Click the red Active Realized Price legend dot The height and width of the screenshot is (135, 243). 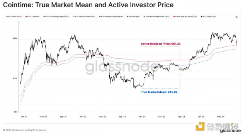(x=174, y=17)
